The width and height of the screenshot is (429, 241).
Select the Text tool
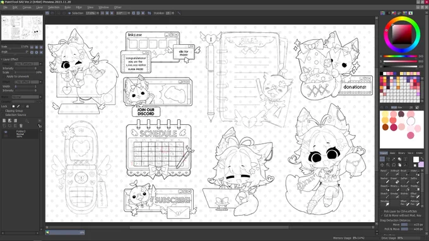(x=405, y=159)
